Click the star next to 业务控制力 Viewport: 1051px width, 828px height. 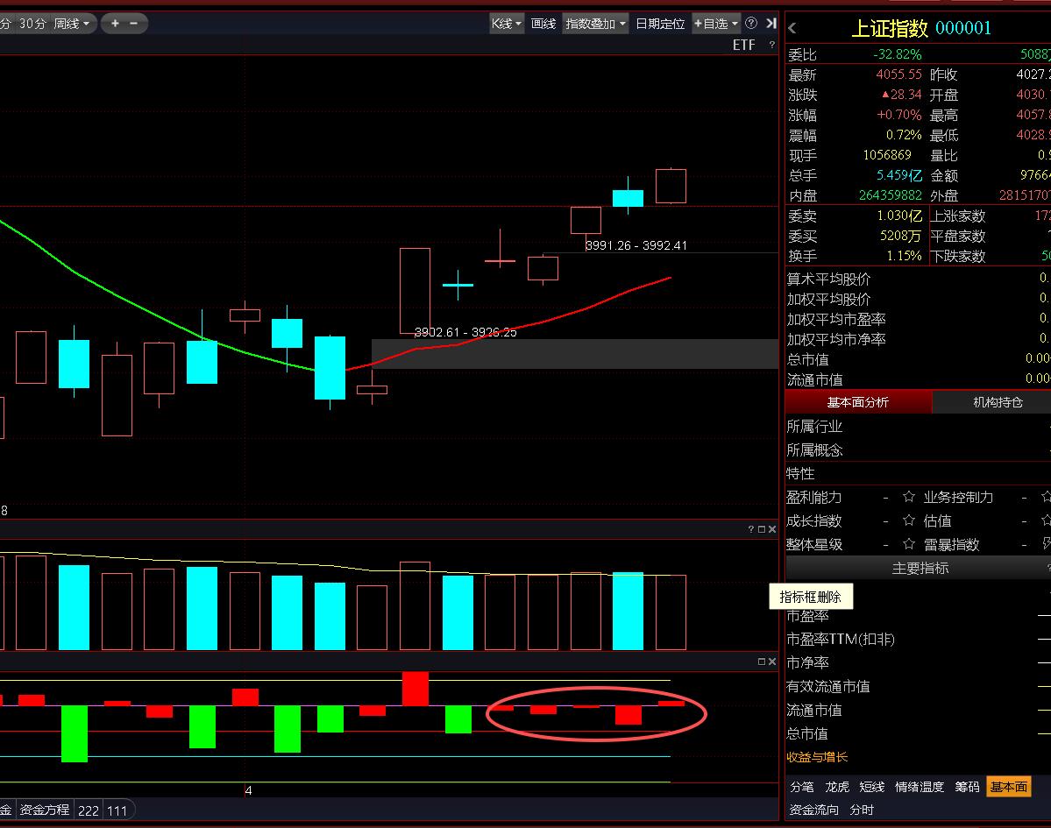[x=909, y=497]
